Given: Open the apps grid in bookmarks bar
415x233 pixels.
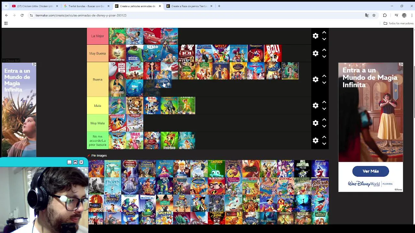Looking at the screenshot, I should (6, 23).
